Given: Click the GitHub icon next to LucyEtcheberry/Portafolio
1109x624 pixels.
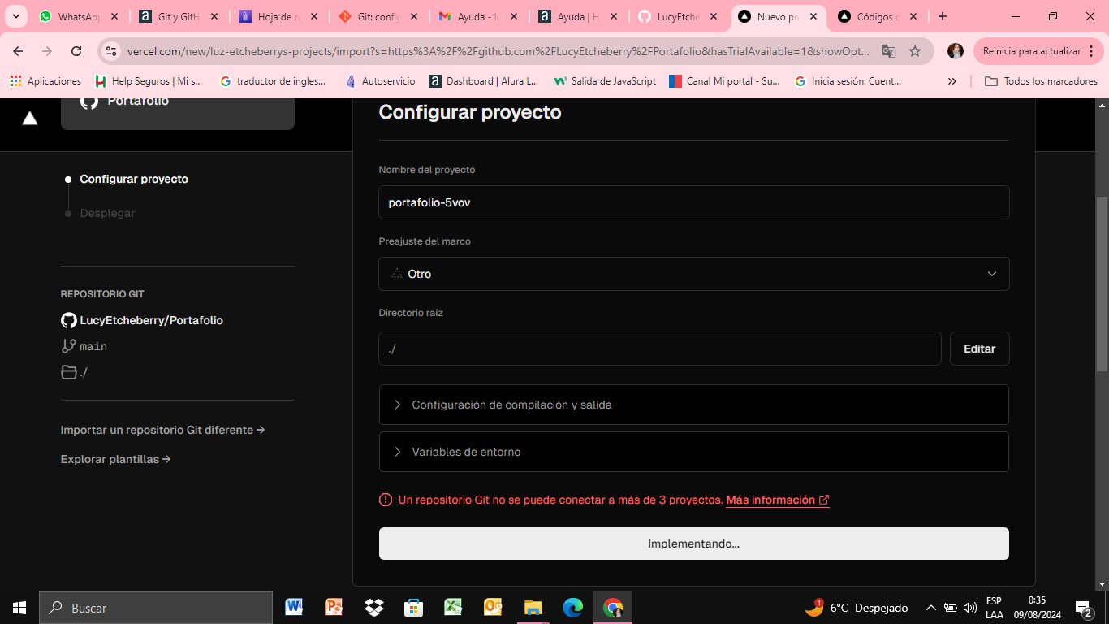Looking at the screenshot, I should point(69,320).
